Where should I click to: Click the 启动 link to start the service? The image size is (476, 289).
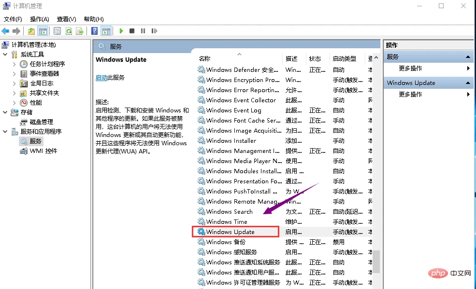[x=101, y=77]
